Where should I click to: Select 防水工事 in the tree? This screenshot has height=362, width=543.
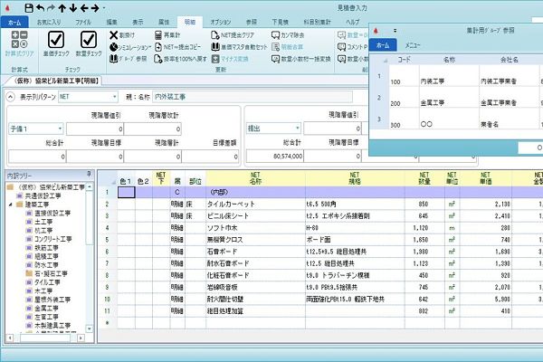pyautogui.click(x=46, y=265)
